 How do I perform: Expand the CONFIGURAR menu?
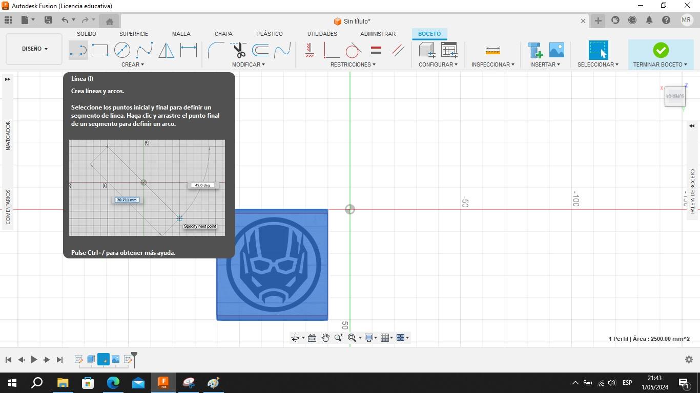coord(438,64)
